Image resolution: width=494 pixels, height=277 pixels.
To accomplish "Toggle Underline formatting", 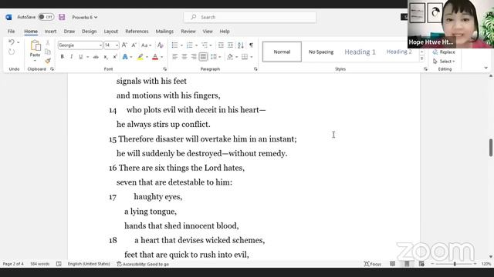I will coord(80,57).
